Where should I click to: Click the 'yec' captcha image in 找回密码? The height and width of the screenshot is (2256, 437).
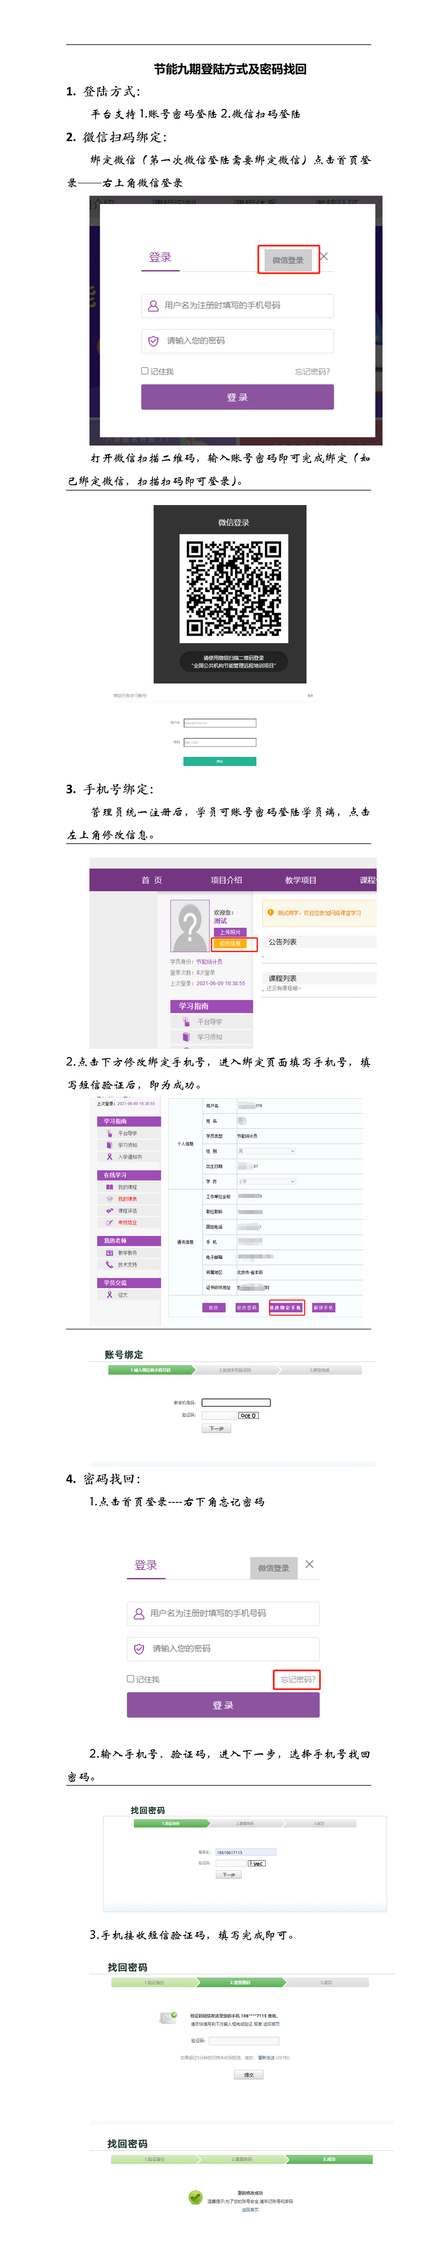pos(256,1863)
